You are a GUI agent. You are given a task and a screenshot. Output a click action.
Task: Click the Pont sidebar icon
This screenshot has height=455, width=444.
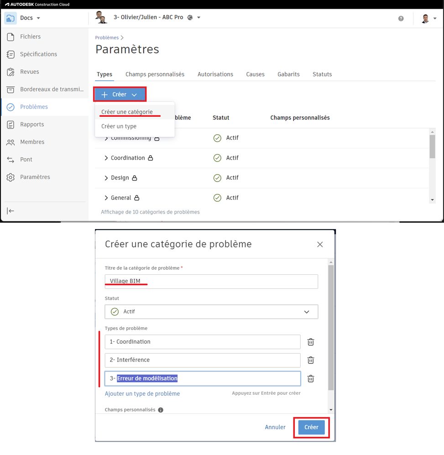click(x=10, y=160)
